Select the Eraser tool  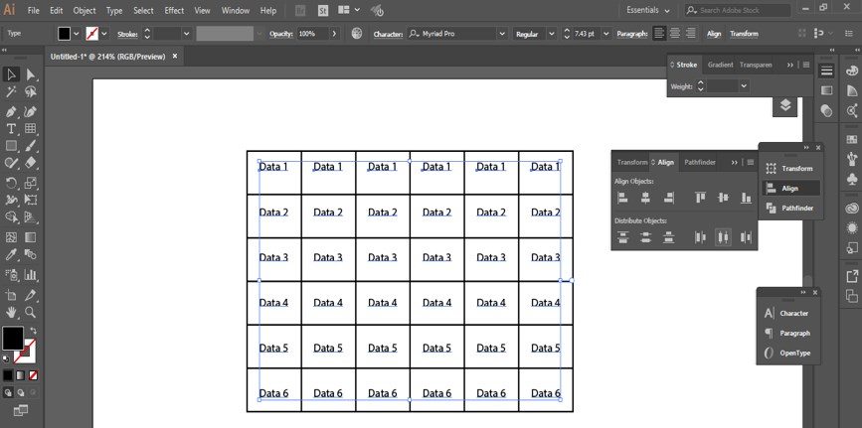coord(30,163)
